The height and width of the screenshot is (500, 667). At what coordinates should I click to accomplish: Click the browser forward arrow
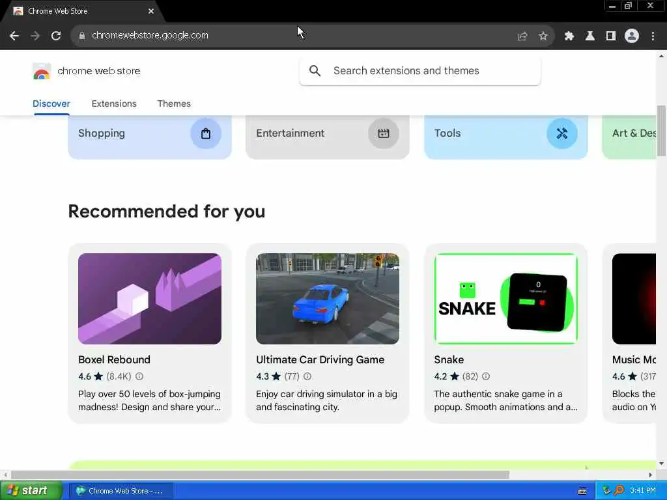[x=35, y=36]
